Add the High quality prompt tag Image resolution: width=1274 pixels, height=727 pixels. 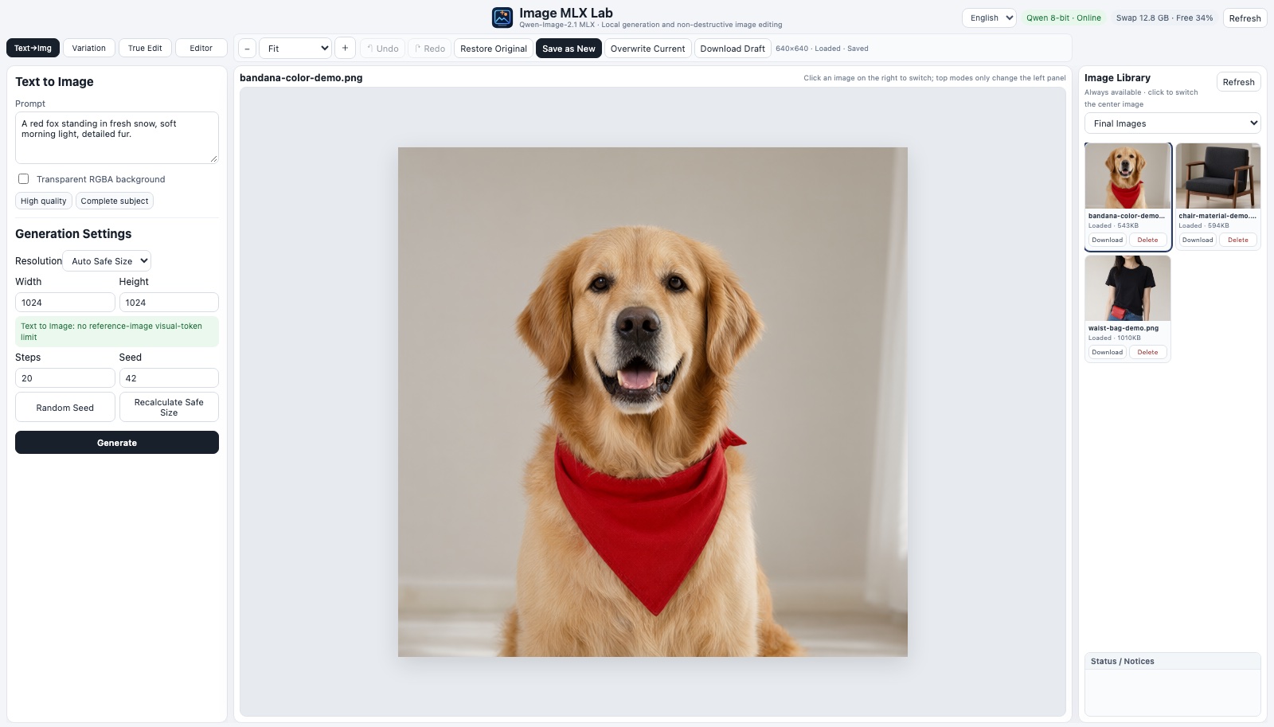click(x=44, y=201)
